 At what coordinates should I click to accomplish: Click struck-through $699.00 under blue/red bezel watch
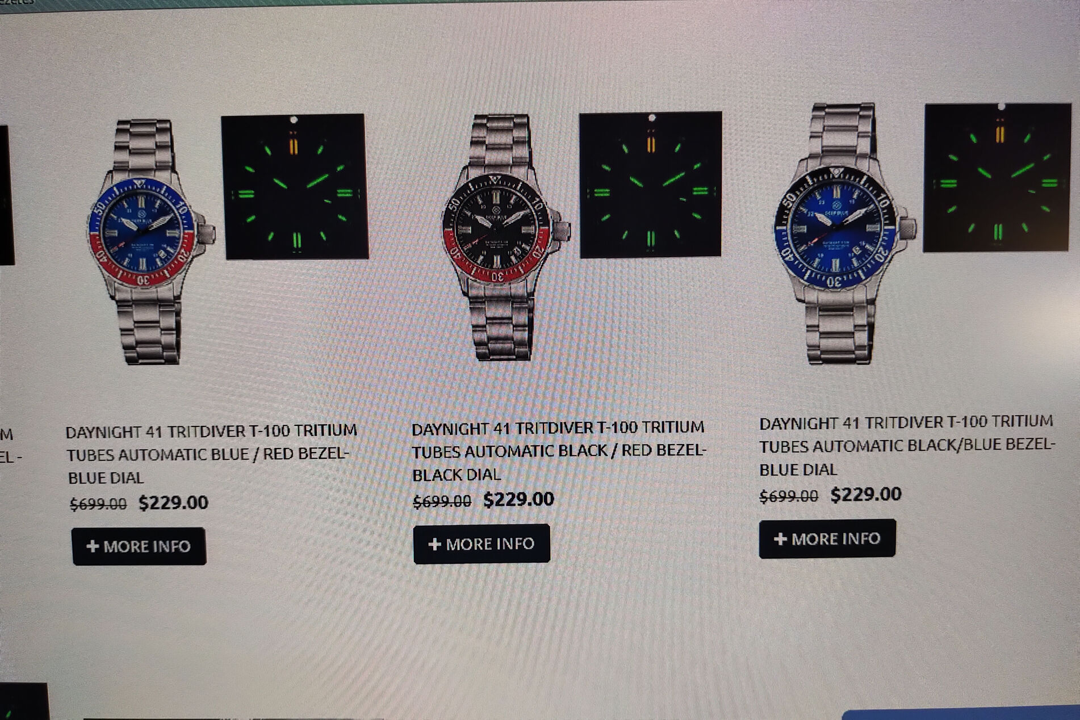[98, 504]
